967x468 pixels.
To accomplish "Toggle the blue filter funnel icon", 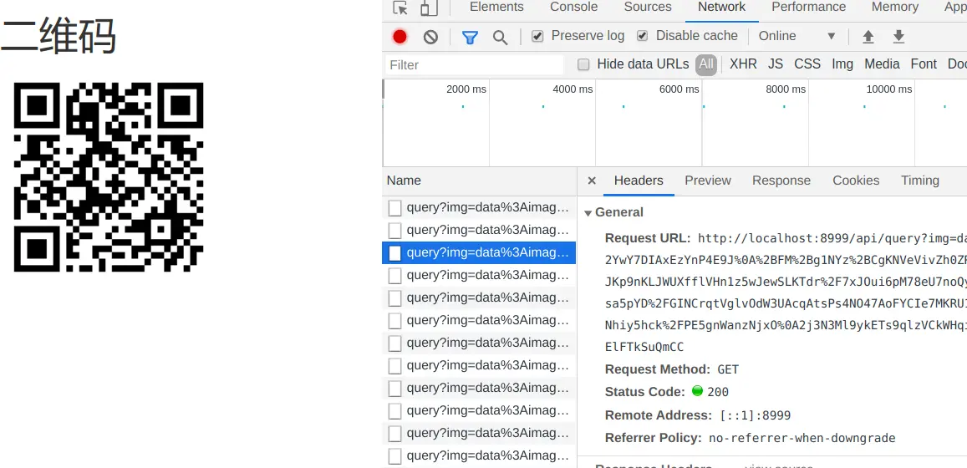I will tap(470, 38).
